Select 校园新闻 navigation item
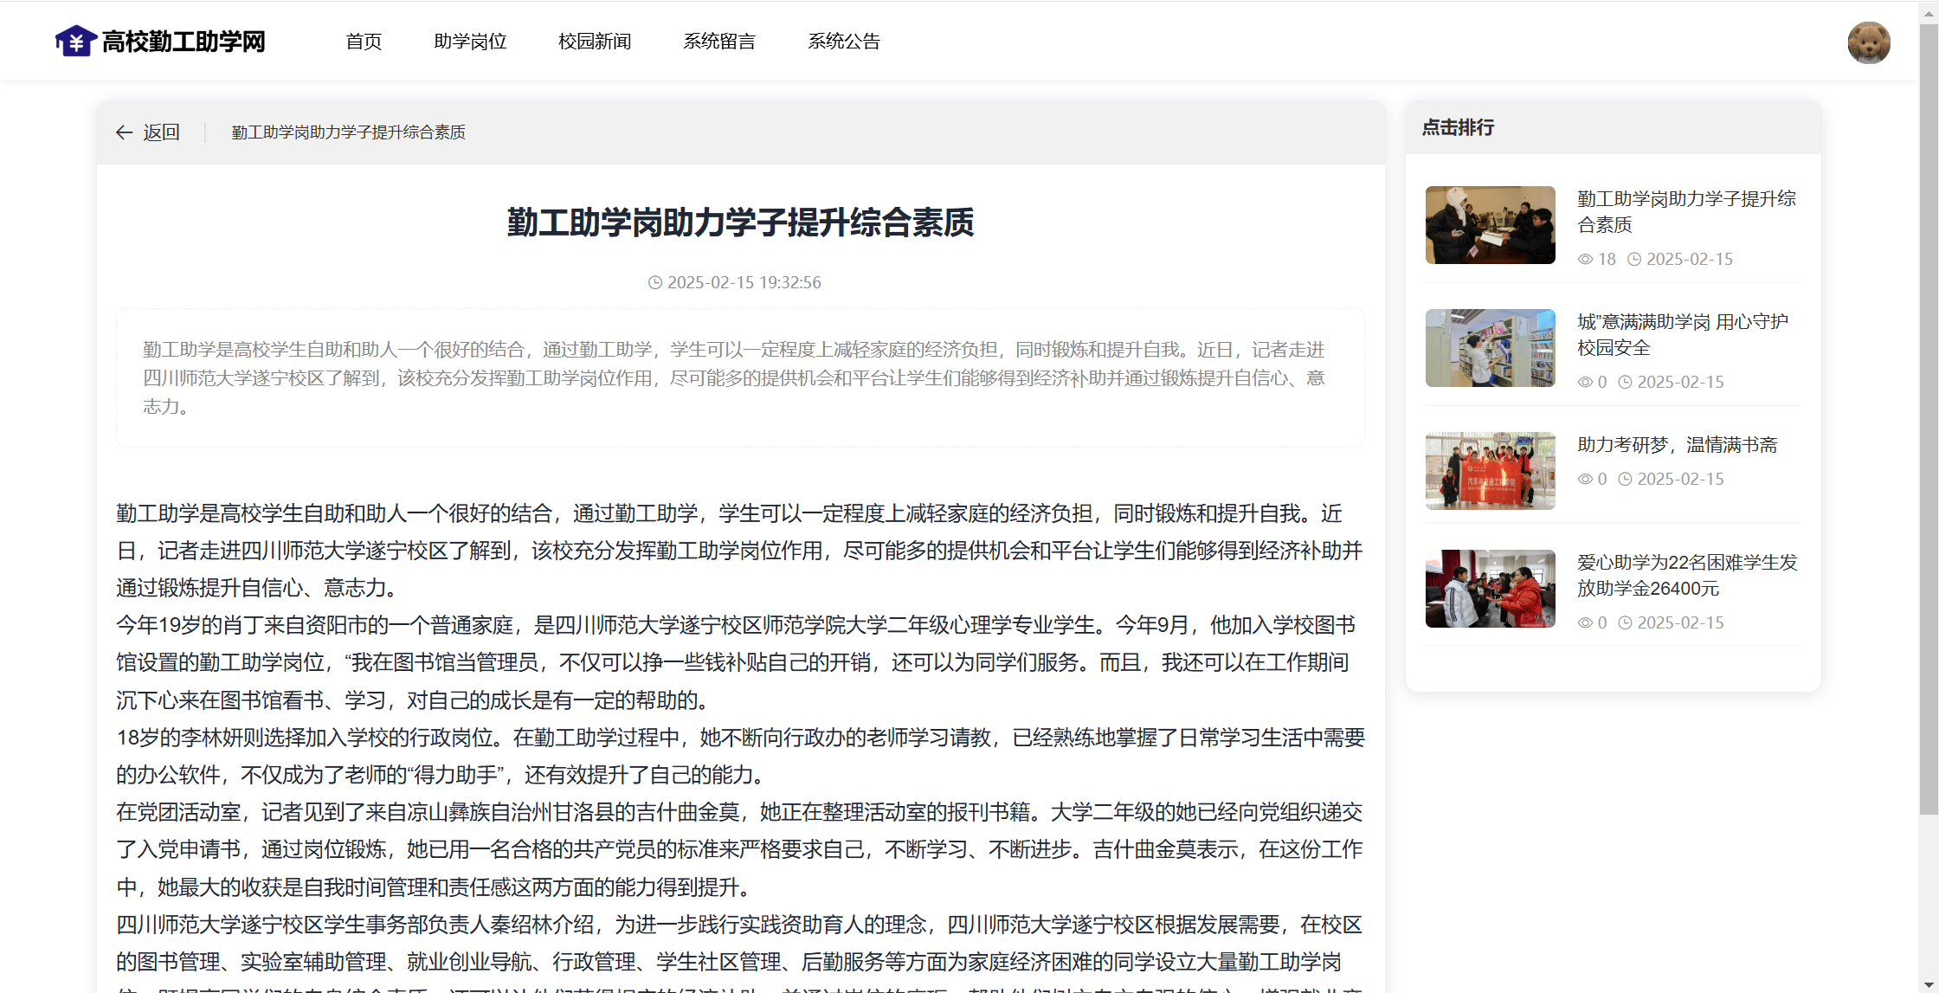The height and width of the screenshot is (993, 1939). pos(595,42)
